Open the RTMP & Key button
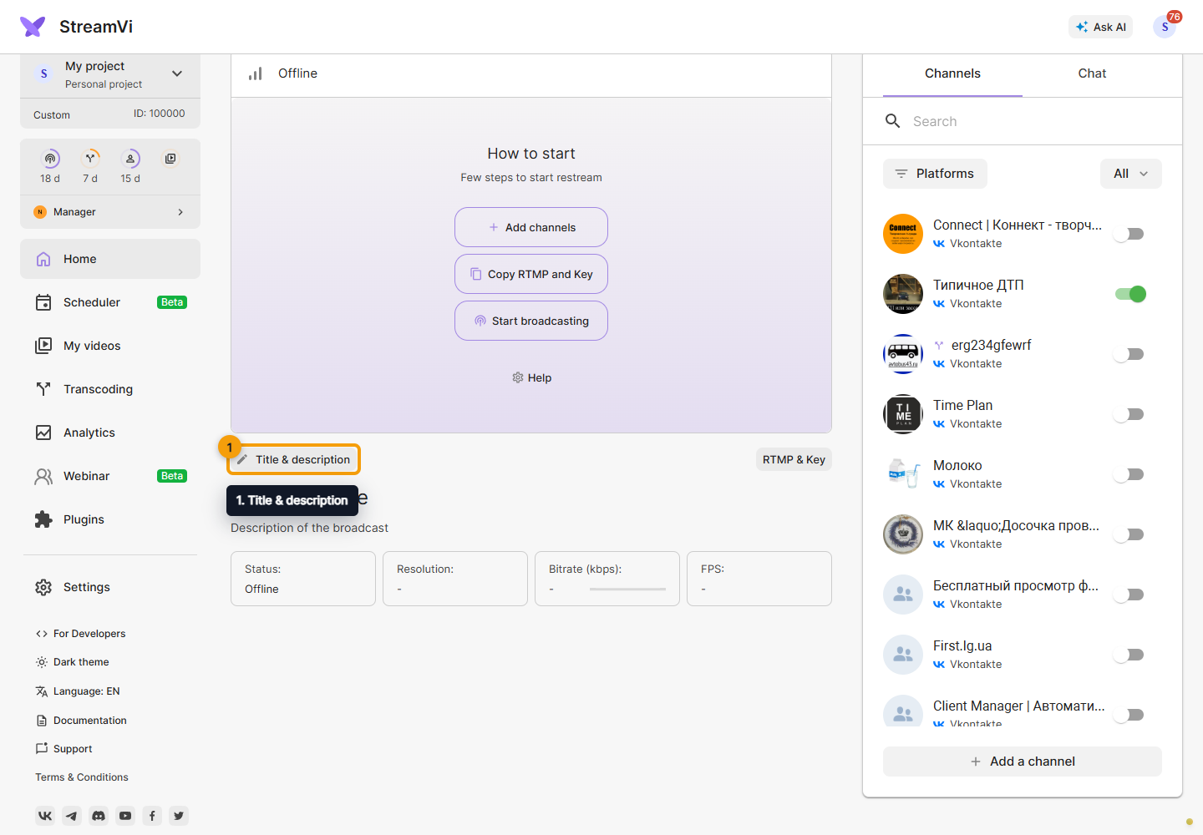This screenshot has width=1203, height=835. [794, 459]
